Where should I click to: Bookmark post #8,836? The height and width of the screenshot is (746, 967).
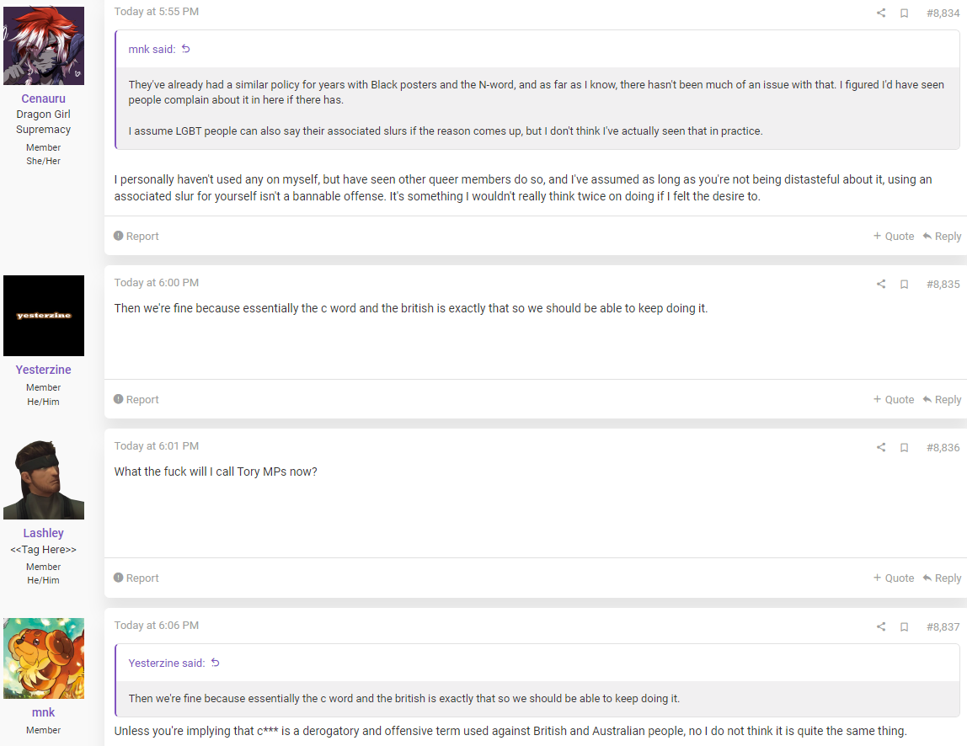[x=904, y=448]
